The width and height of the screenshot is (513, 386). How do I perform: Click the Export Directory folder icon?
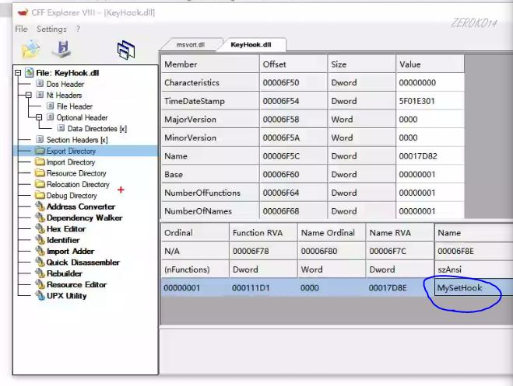(40, 151)
